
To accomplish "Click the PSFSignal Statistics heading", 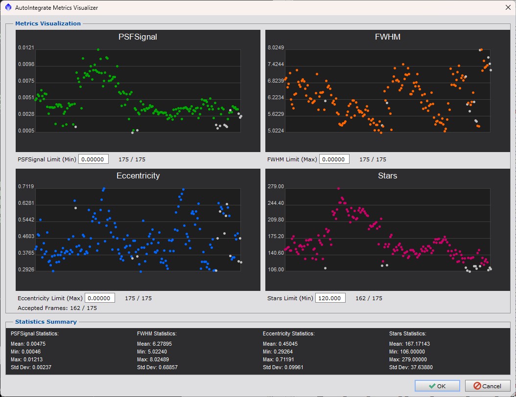I will click(34, 333).
